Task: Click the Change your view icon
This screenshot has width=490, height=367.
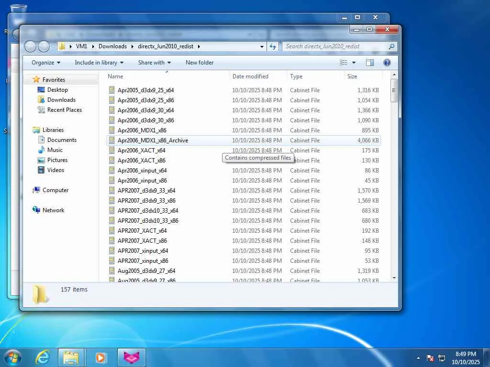Action: (344, 63)
